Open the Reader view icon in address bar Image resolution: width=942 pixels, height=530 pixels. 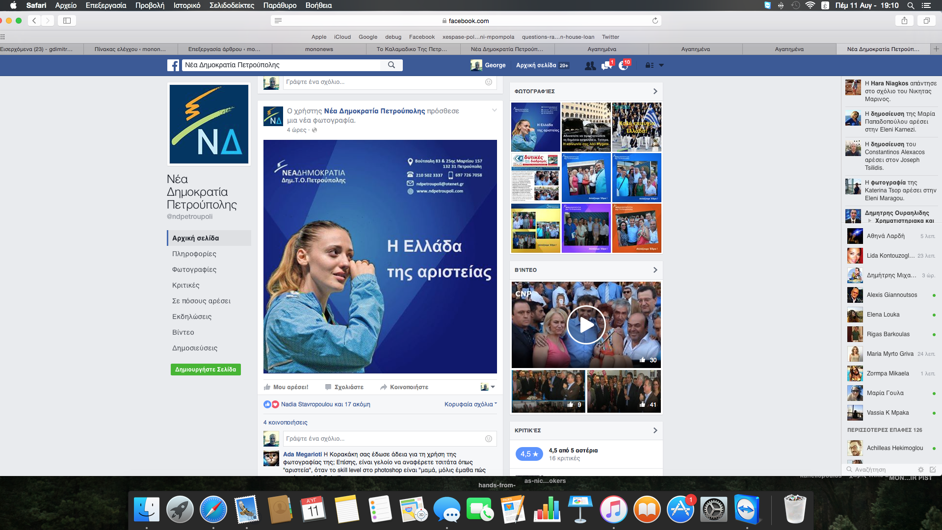278,21
